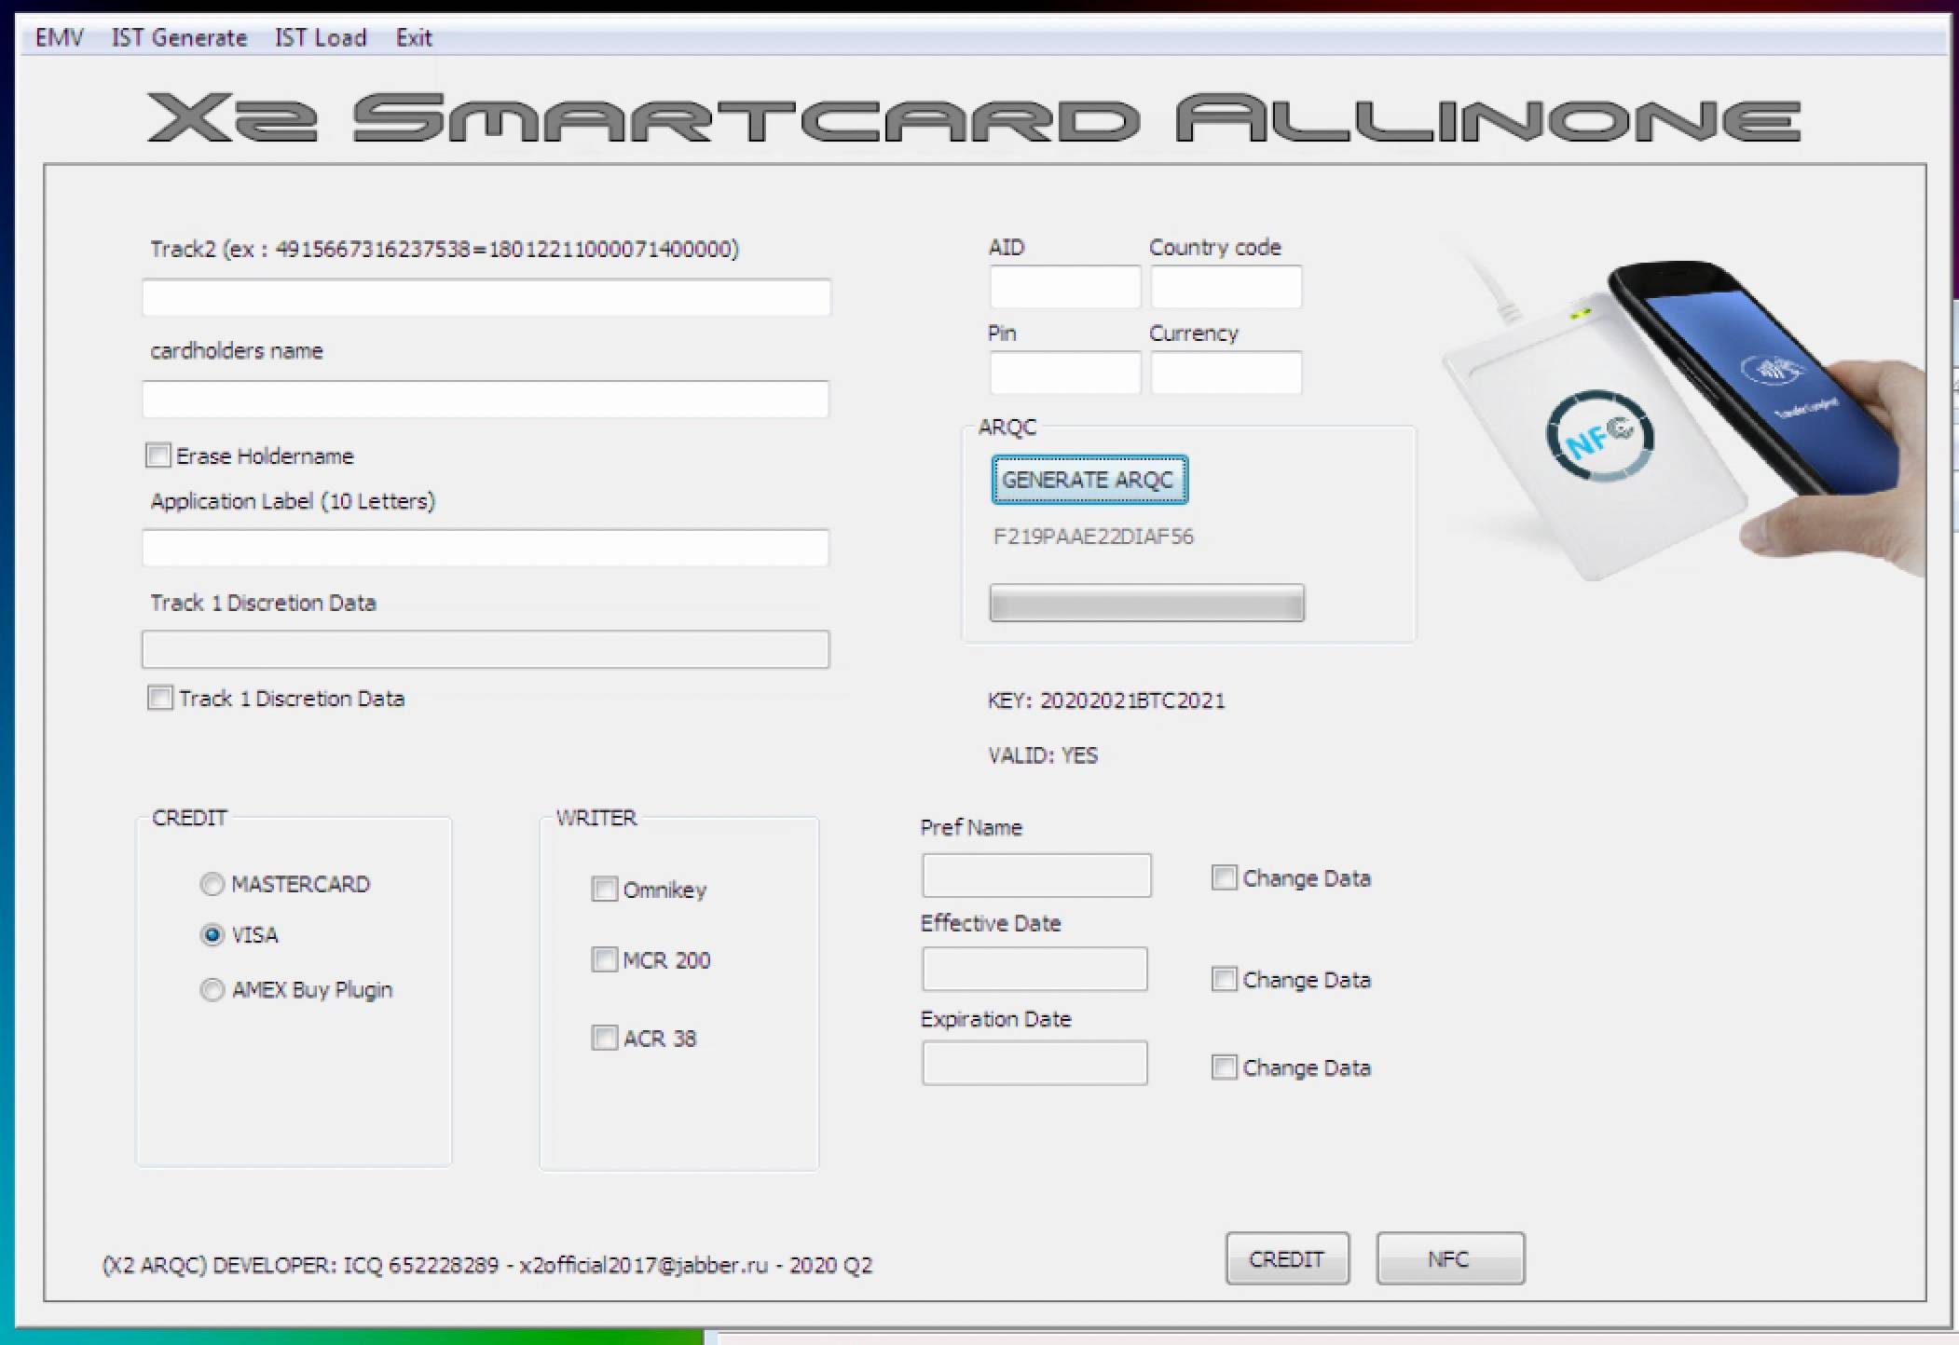Click the Track2 input field
The width and height of the screenshot is (1959, 1345).
486,298
